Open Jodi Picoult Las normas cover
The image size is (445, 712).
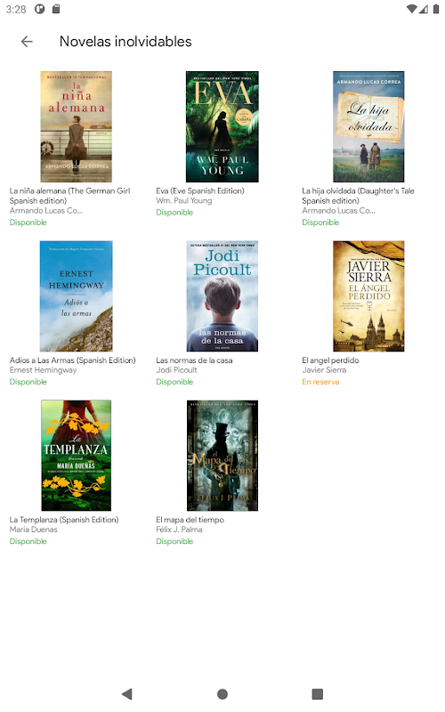pyautogui.click(x=222, y=296)
